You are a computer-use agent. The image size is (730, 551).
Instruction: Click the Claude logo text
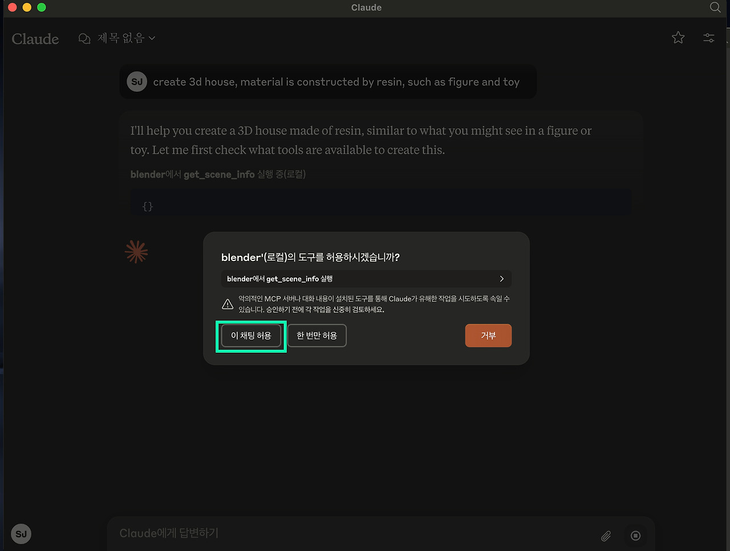[x=35, y=39]
